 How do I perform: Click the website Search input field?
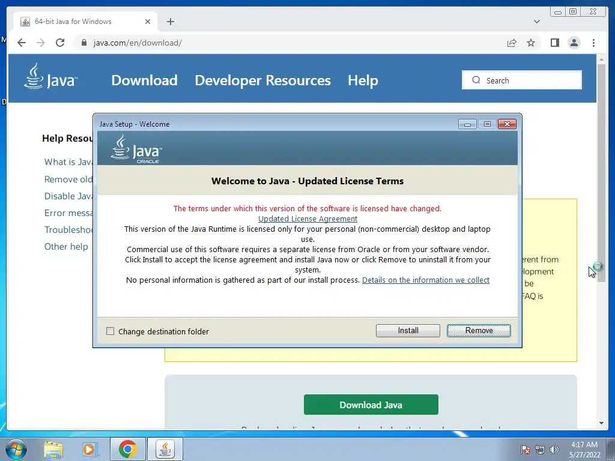click(x=522, y=80)
